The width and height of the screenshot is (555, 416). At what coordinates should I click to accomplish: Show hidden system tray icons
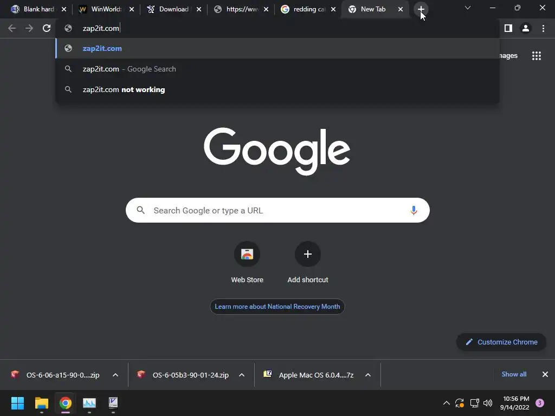click(447, 403)
